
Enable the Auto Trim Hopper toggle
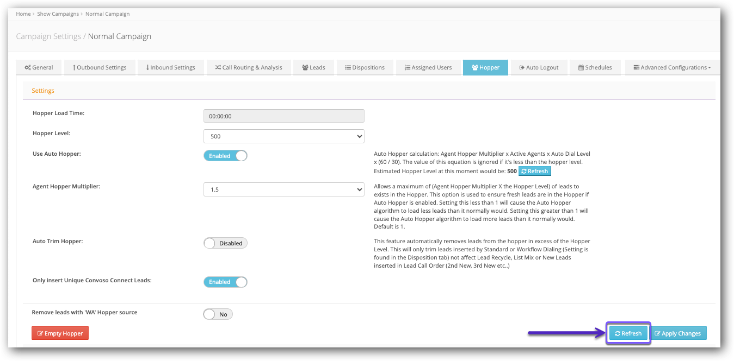tap(225, 243)
